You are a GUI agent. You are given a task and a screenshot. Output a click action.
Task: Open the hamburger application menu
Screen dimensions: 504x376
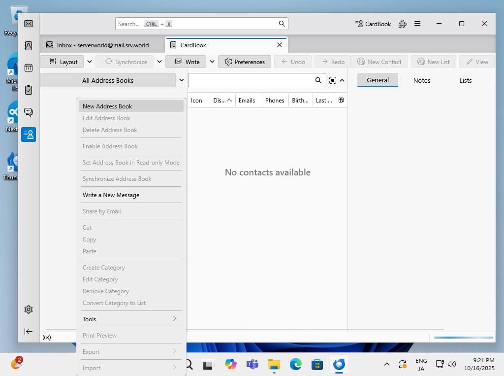[417, 24]
